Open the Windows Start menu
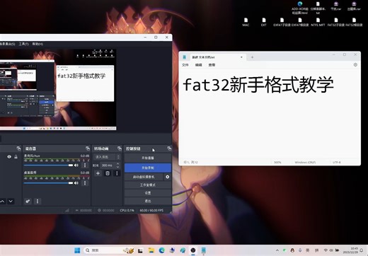The height and width of the screenshot is (256, 368). pyautogui.click(x=77, y=250)
